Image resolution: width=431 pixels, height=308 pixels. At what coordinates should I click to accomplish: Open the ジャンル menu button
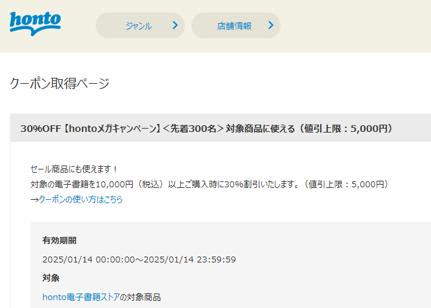pyautogui.click(x=140, y=26)
